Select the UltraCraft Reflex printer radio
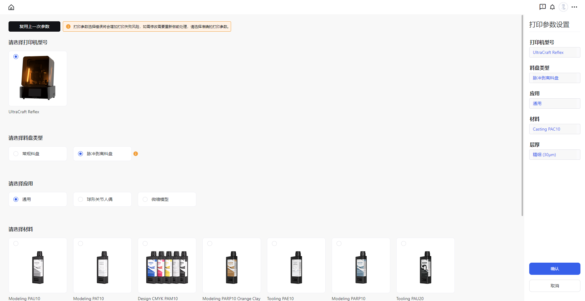 tap(16, 57)
